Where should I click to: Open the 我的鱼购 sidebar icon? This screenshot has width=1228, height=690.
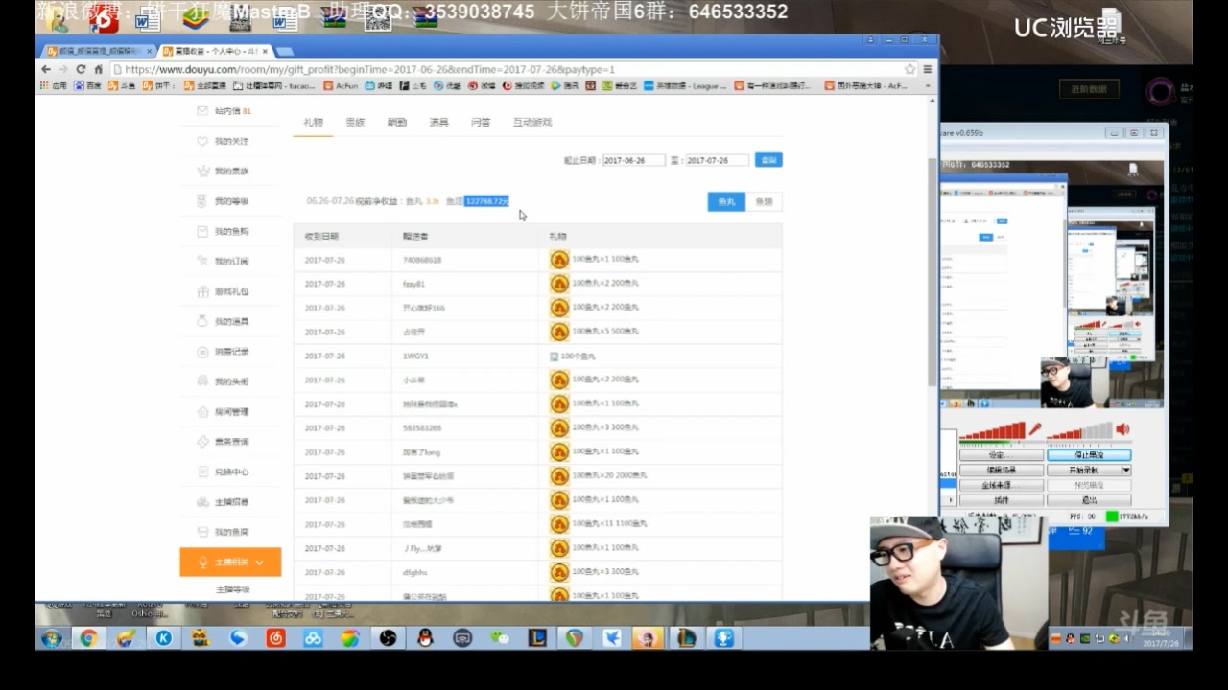(202, 231)
